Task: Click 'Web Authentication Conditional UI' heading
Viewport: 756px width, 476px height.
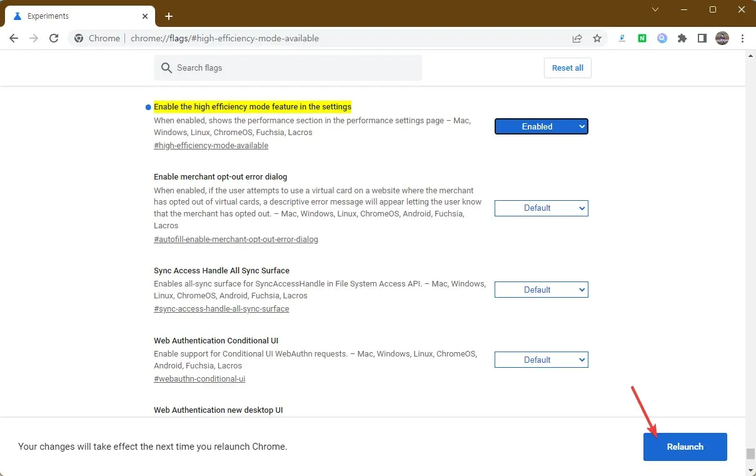Action: pos(216,341)
